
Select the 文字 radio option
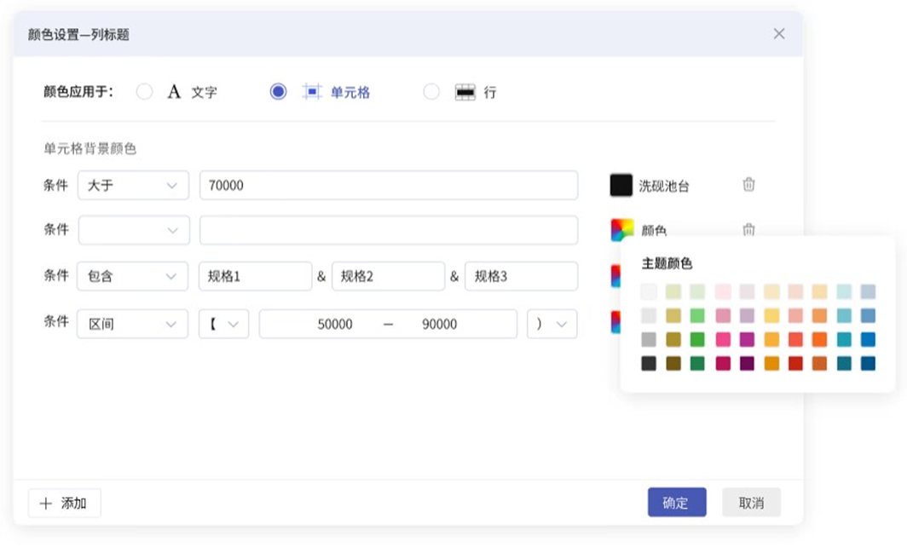(145, 90)
